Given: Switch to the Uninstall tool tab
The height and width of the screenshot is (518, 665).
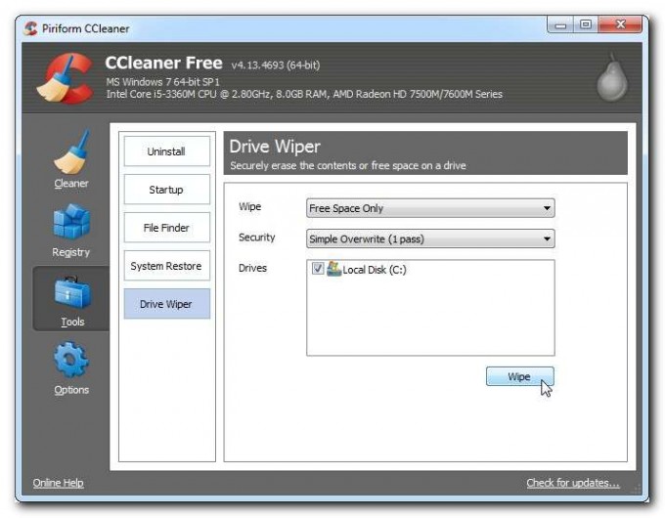Looking at the screenshot, I should click(x=166, y=151).
